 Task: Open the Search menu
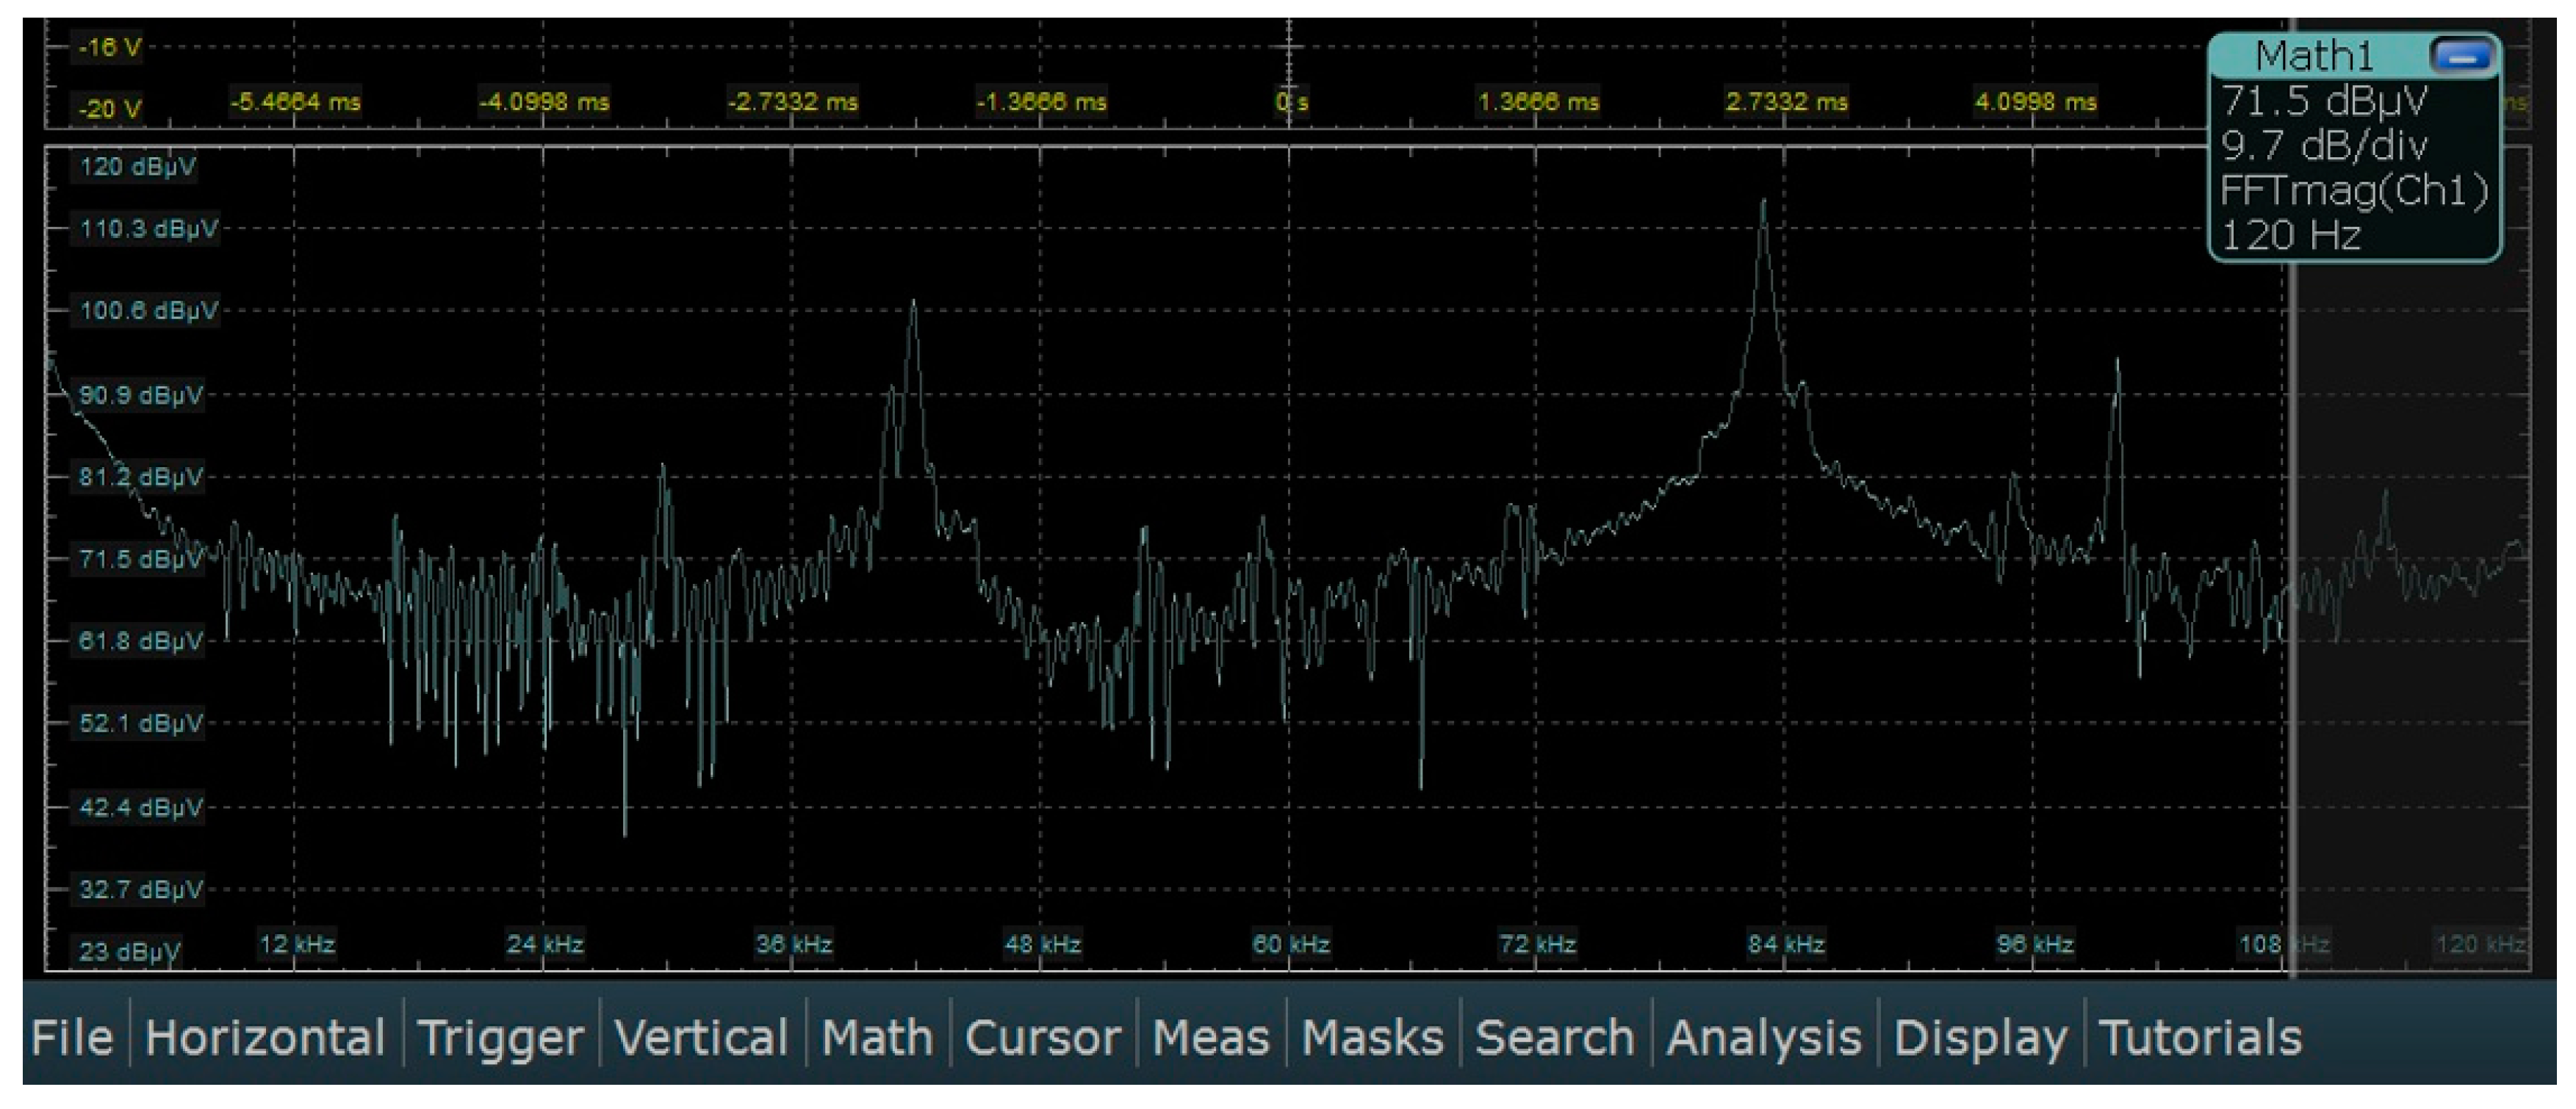tap(1555, 1036)
